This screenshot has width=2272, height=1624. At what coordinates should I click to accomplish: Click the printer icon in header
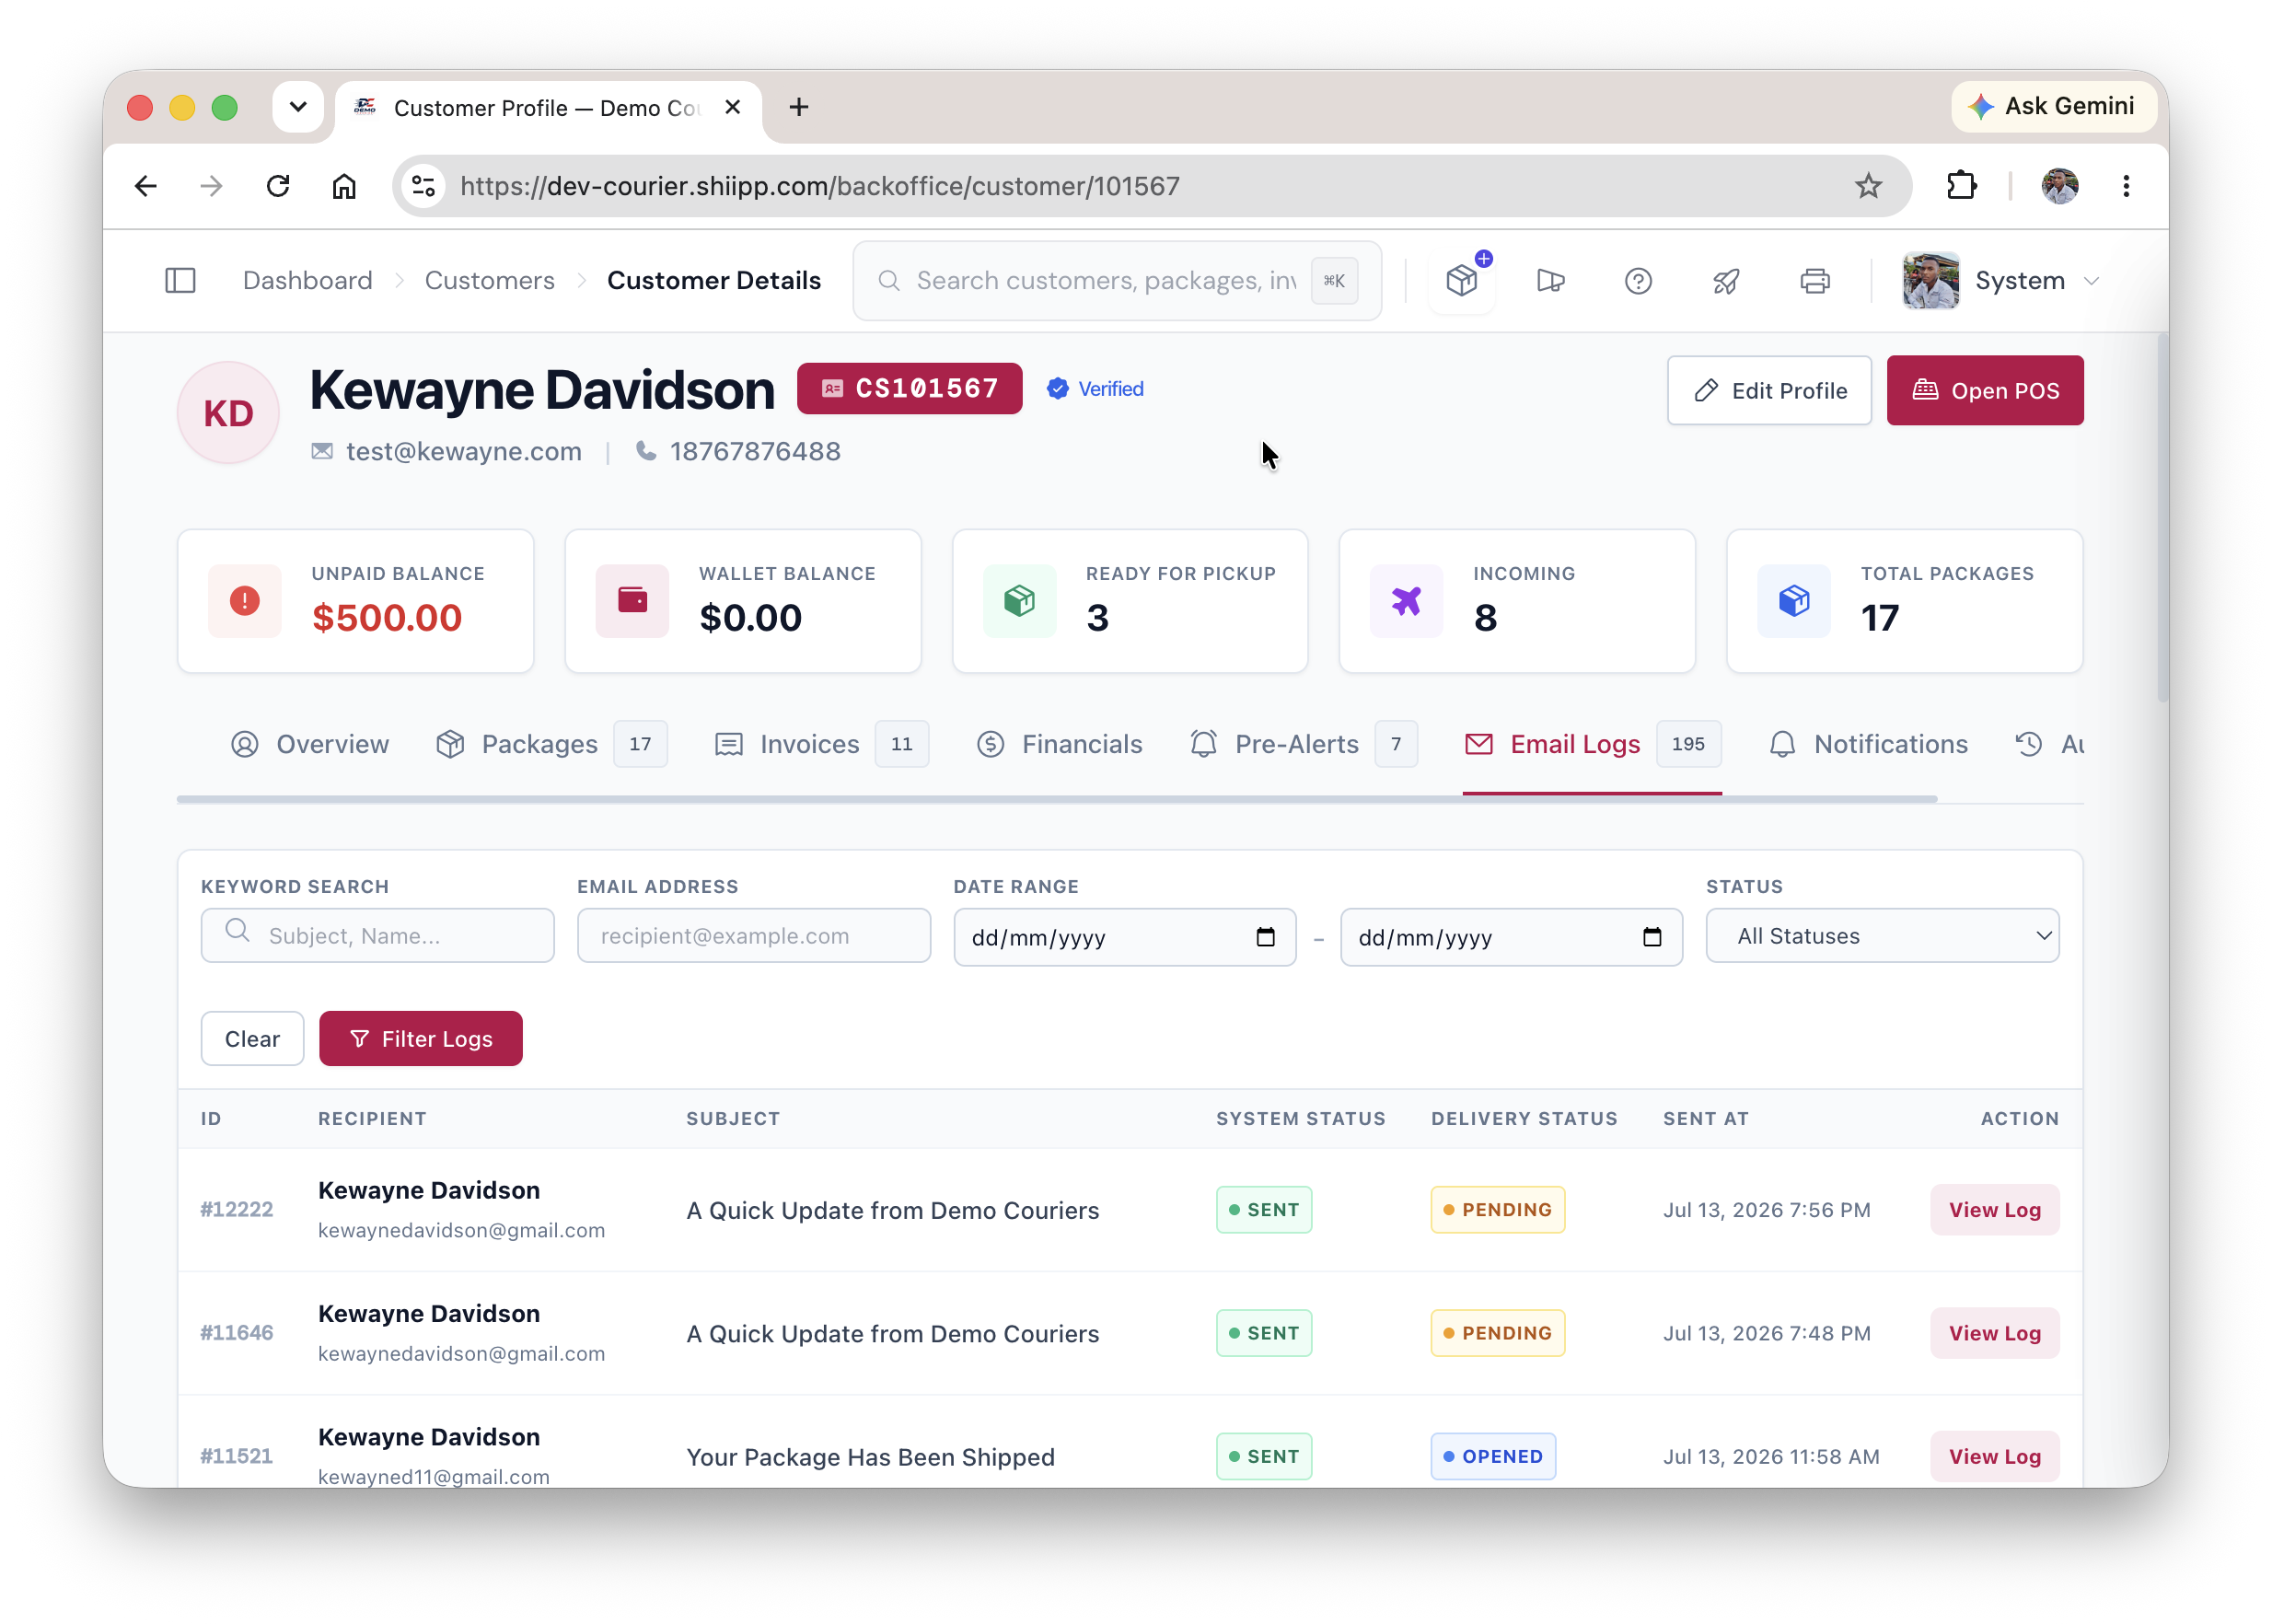1815,280
